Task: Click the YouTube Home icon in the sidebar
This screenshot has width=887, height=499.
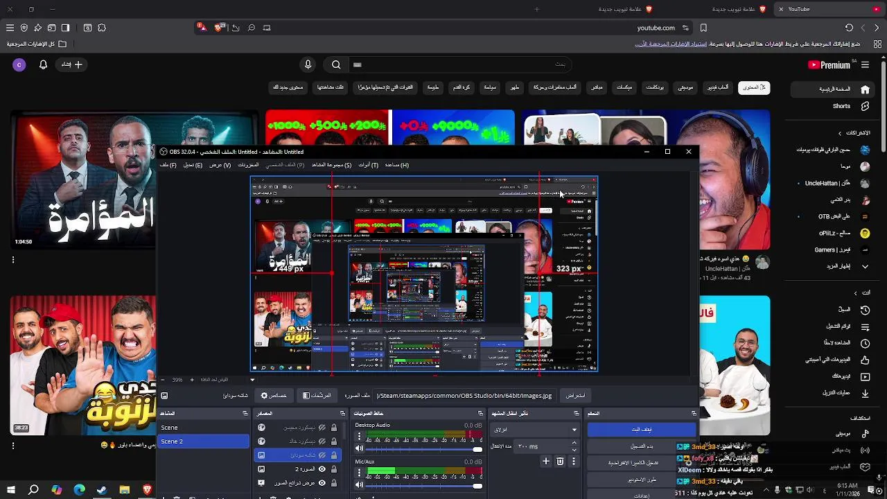Action: pos(865,89)
